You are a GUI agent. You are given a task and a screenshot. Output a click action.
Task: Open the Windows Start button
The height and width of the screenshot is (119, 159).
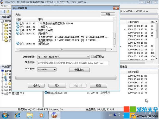click(5, 115)
